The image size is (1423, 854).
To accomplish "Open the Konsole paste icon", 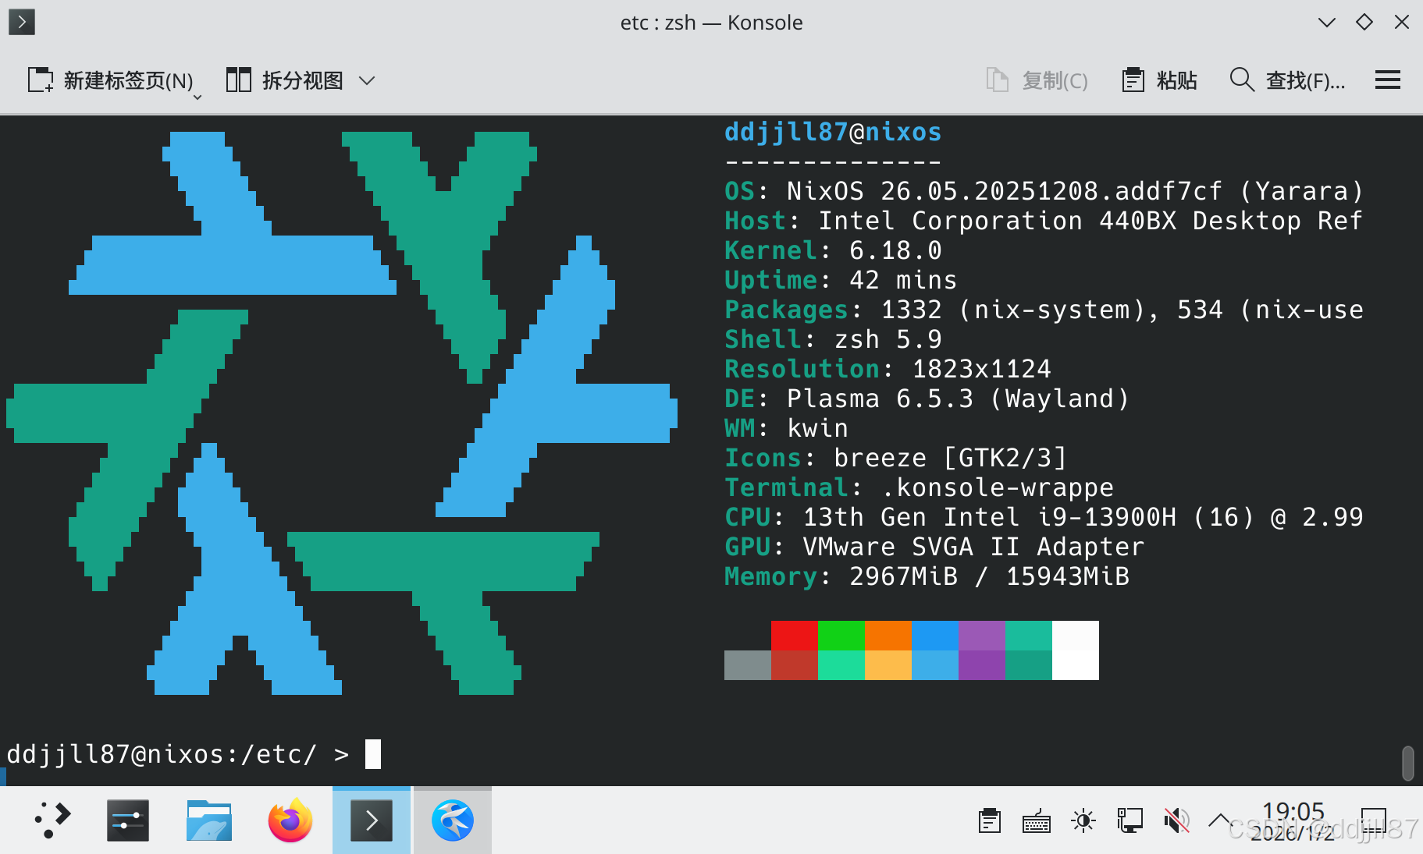I will [1135, 80].
